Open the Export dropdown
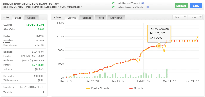The image size is (205, 97). pos(195,17)
